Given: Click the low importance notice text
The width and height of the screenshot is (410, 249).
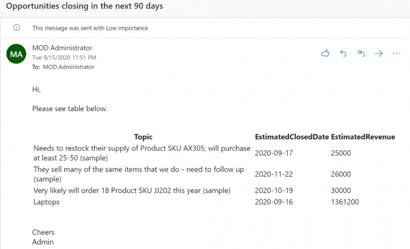Looking at the screenshot, I should click(90, 28).
